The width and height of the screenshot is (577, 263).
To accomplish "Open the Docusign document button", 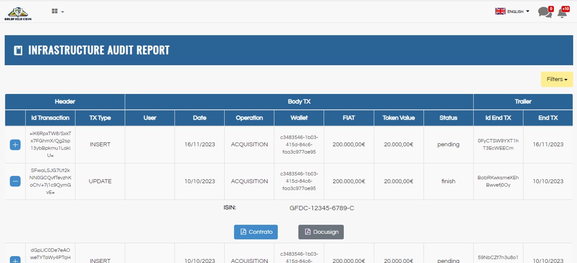I will coord(321,232).
